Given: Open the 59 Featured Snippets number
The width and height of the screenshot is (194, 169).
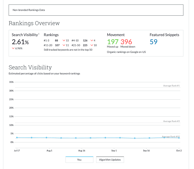Looking at the screenshot, I should (154, 42).
